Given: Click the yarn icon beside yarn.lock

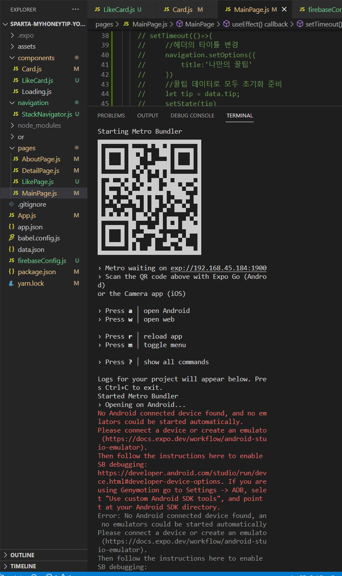Looking at the screenshot, I should tap(12, 284).
